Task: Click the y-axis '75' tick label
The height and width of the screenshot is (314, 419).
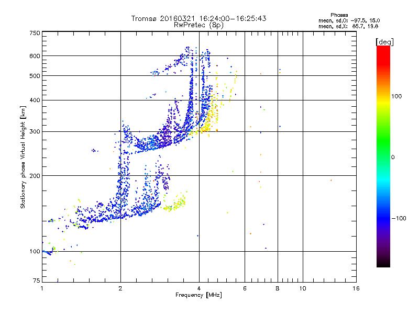Action: (x=37, y=281)
